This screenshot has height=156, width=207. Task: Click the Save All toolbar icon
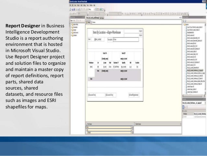(74, 9)
